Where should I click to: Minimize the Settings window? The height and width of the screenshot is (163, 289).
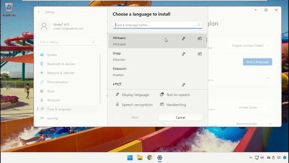click(256, 10)
